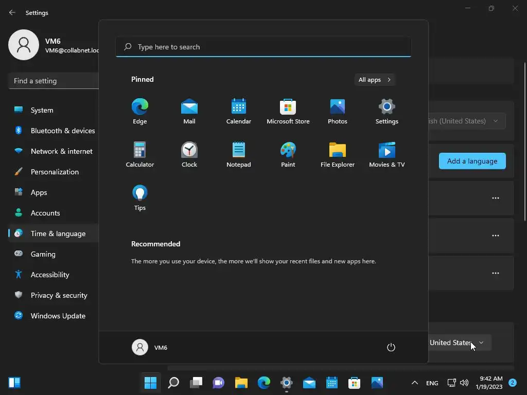Open Calendar in the Pinned section
This screenshot has height=395, width=527.
coord(239,111)
